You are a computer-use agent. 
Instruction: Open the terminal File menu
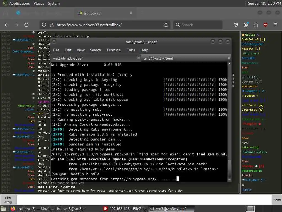pyautogui.click(x=56, y=50)
